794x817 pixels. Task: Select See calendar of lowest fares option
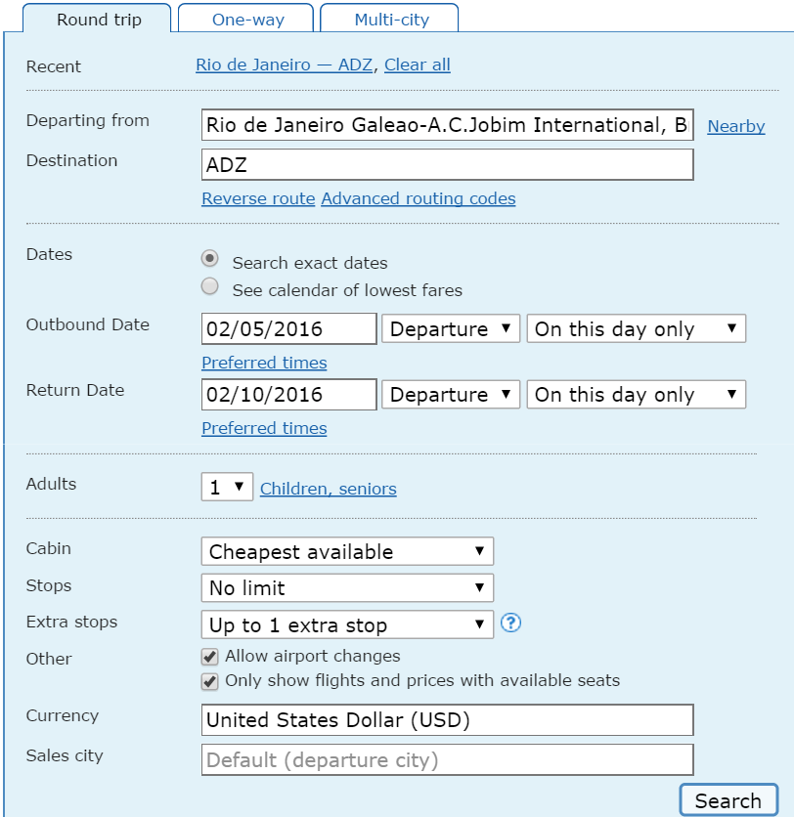pyautogui.click(x=209, y=287)
